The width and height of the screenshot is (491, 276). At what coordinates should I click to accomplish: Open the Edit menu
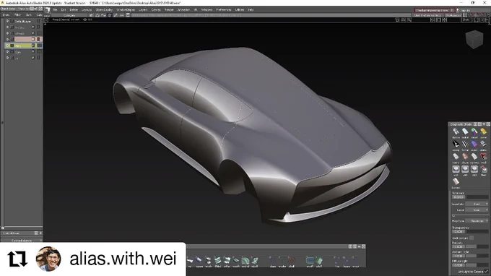pyautogui.click(x=64, y=9)
